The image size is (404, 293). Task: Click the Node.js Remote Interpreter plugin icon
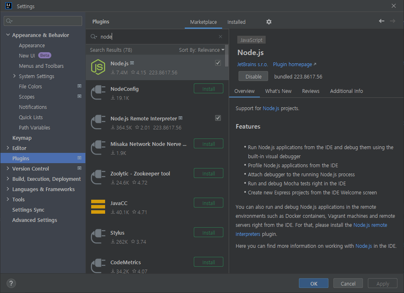tap(98, 122)
